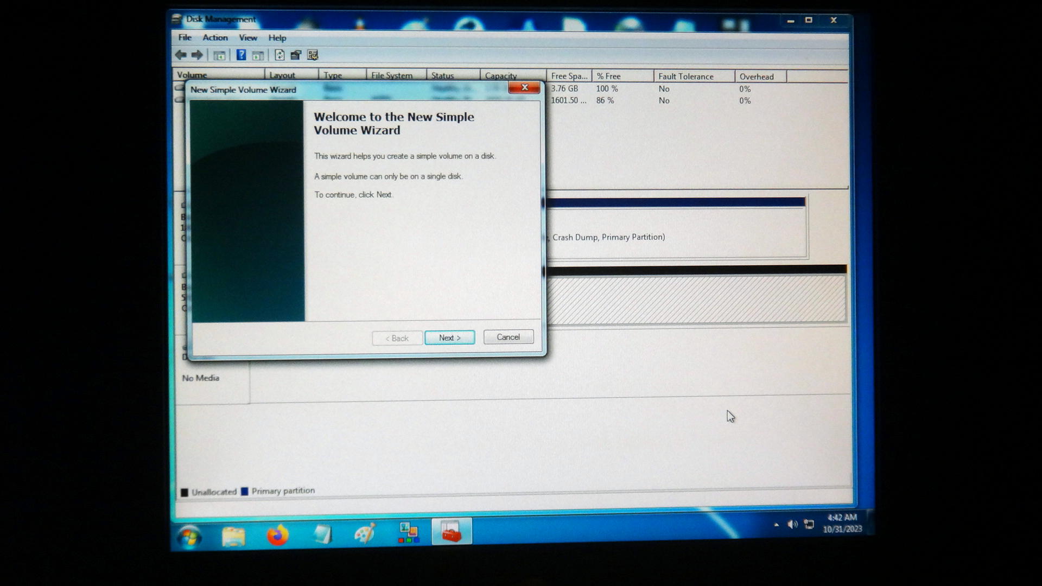Show hidden tray icons arrow
Image resolution: width=1042 pixels, height=586 pixels.
(x=776, y=525)
